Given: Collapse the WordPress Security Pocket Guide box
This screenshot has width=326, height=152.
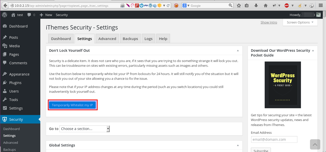Looking at the screenshot, I should point(313,50).
